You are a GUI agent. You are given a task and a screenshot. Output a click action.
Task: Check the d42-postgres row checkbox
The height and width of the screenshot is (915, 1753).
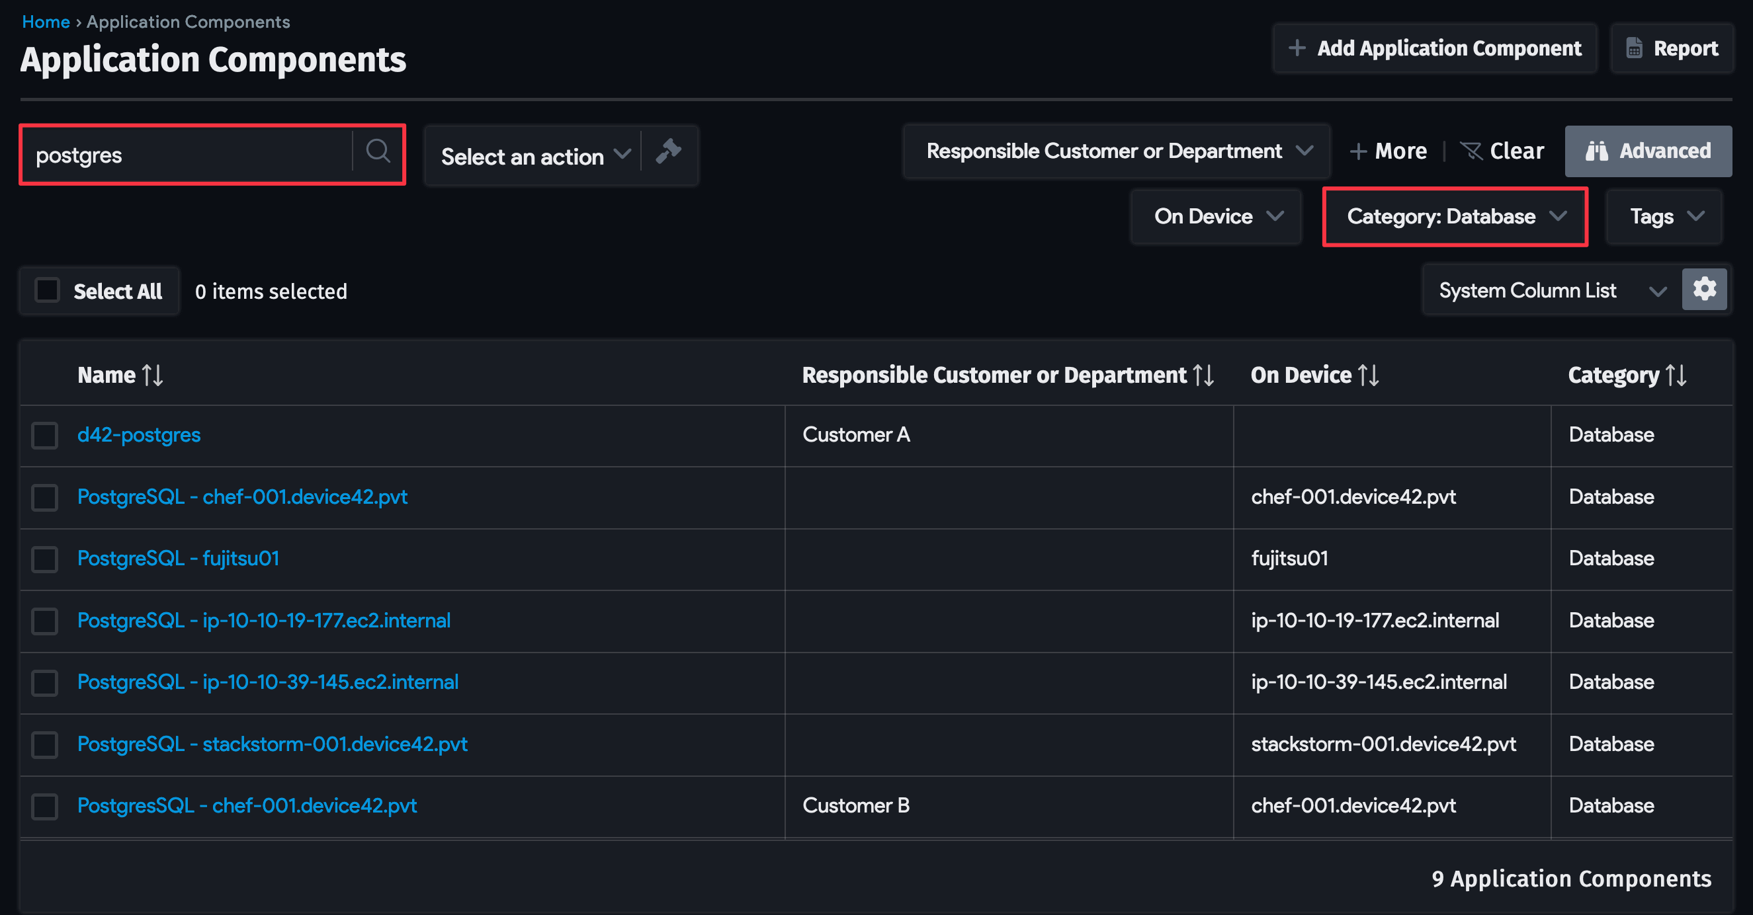[x=44, y=436]
